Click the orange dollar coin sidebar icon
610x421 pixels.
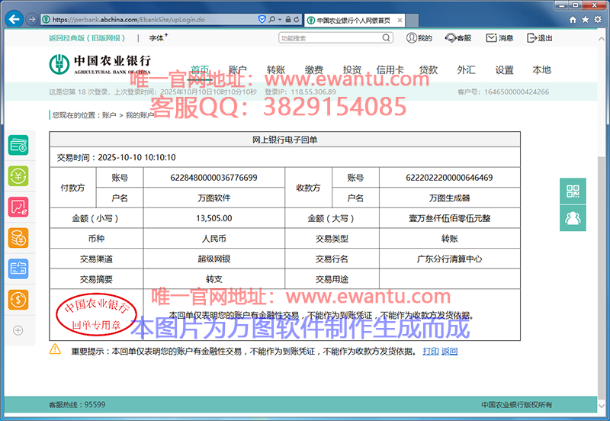18,300
